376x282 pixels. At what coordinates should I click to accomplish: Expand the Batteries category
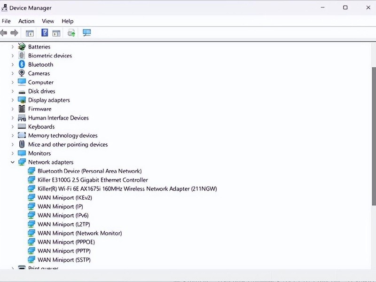(x=13, y=47)
